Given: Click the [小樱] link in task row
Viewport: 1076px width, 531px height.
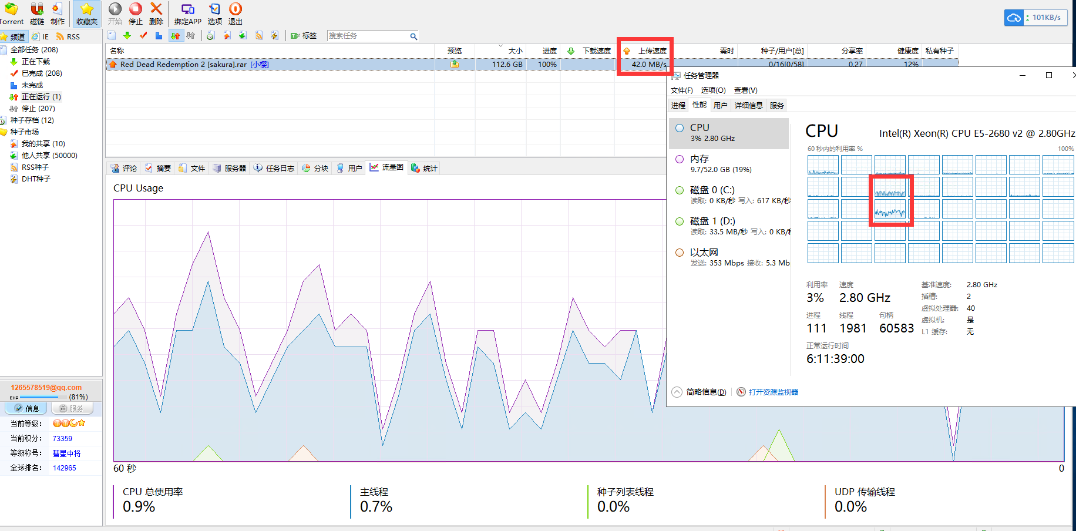Looking at the screenshot, I should click(260, 65).
